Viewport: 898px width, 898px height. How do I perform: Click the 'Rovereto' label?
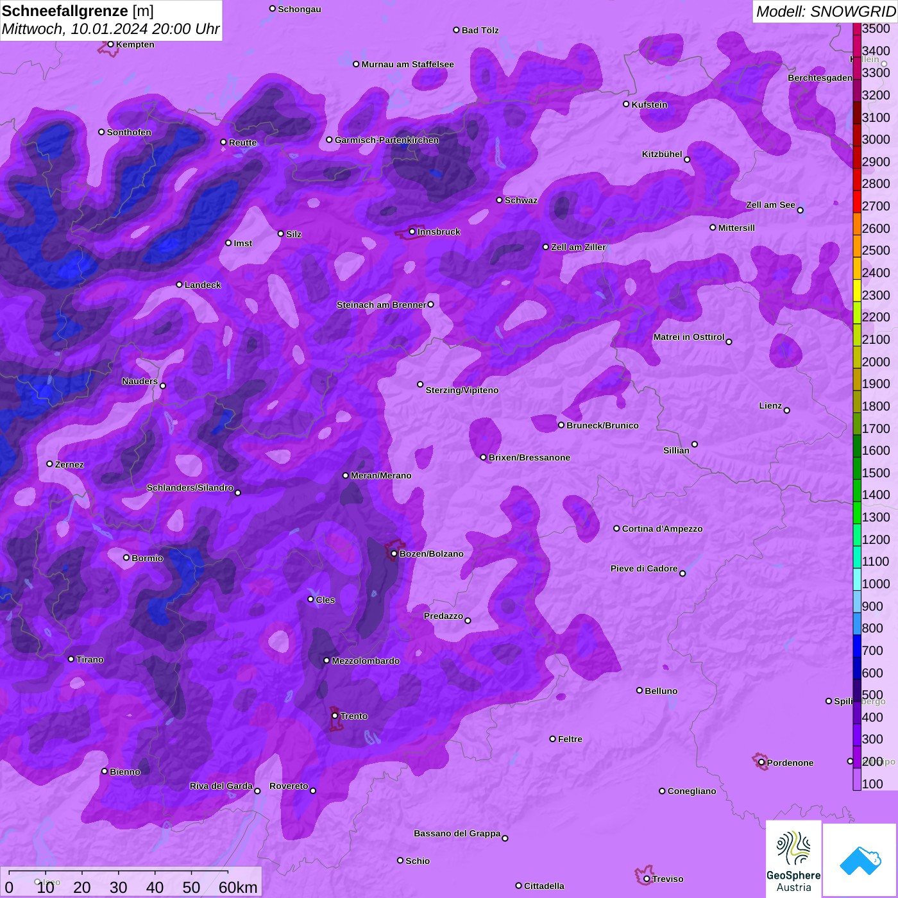pyautogui.click(x=289, y=786)
